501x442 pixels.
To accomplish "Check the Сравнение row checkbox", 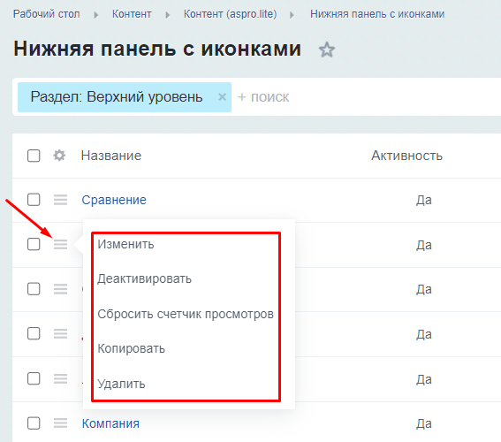I will pos(34,200).
